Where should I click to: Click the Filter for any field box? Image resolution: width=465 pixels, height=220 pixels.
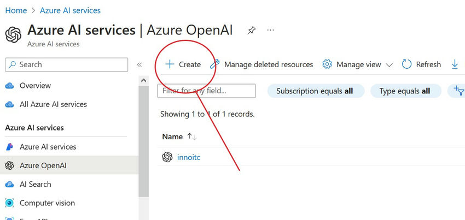(x=206, y=91)
